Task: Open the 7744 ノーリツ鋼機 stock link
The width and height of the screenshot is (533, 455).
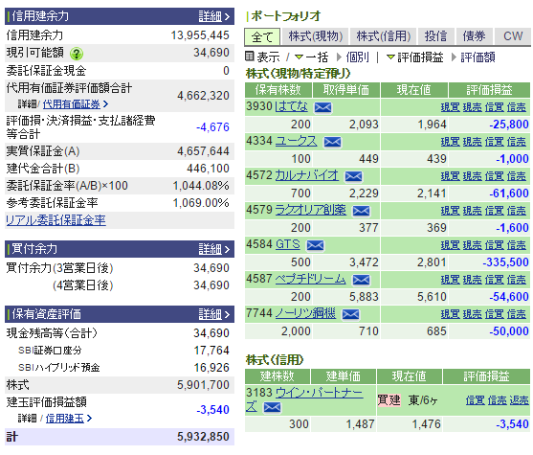Action: [x=305, y=313]
